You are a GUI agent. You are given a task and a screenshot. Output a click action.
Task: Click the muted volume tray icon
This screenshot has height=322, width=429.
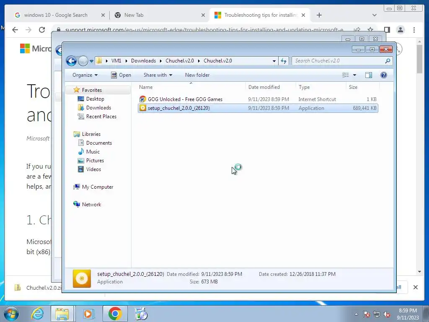click(x=387, y=314)
